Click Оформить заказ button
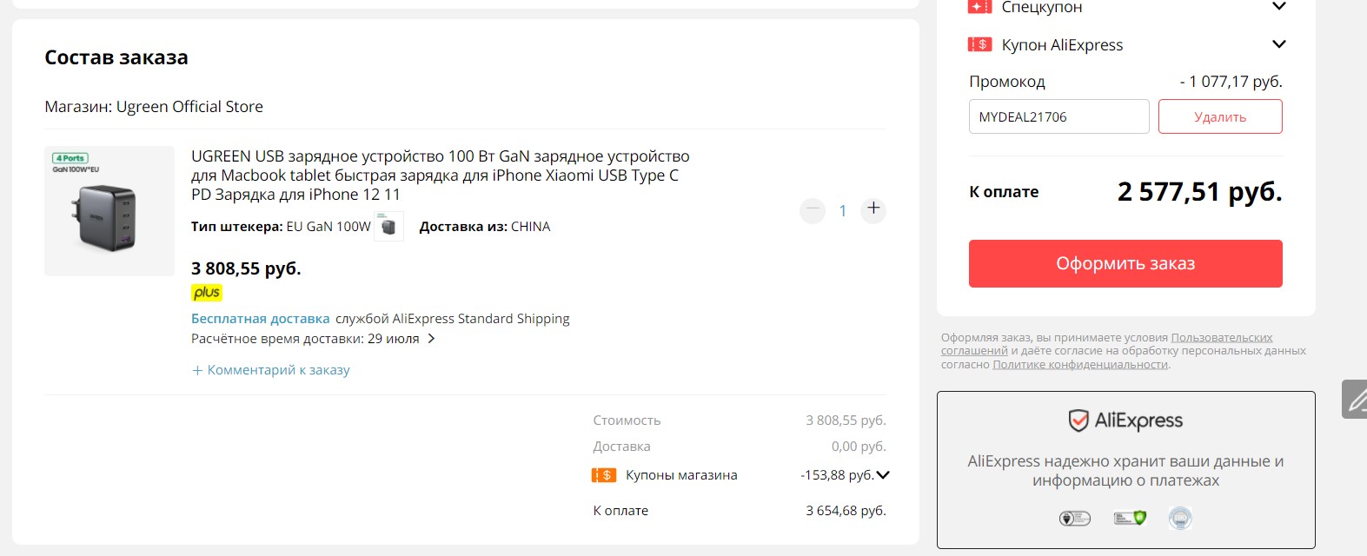Screen dimensions: 1367x556 [1125, 263]
